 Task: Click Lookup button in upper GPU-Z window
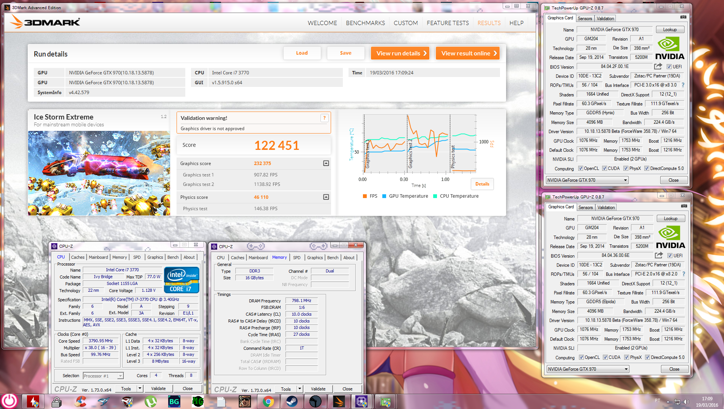tap(670, 30)
